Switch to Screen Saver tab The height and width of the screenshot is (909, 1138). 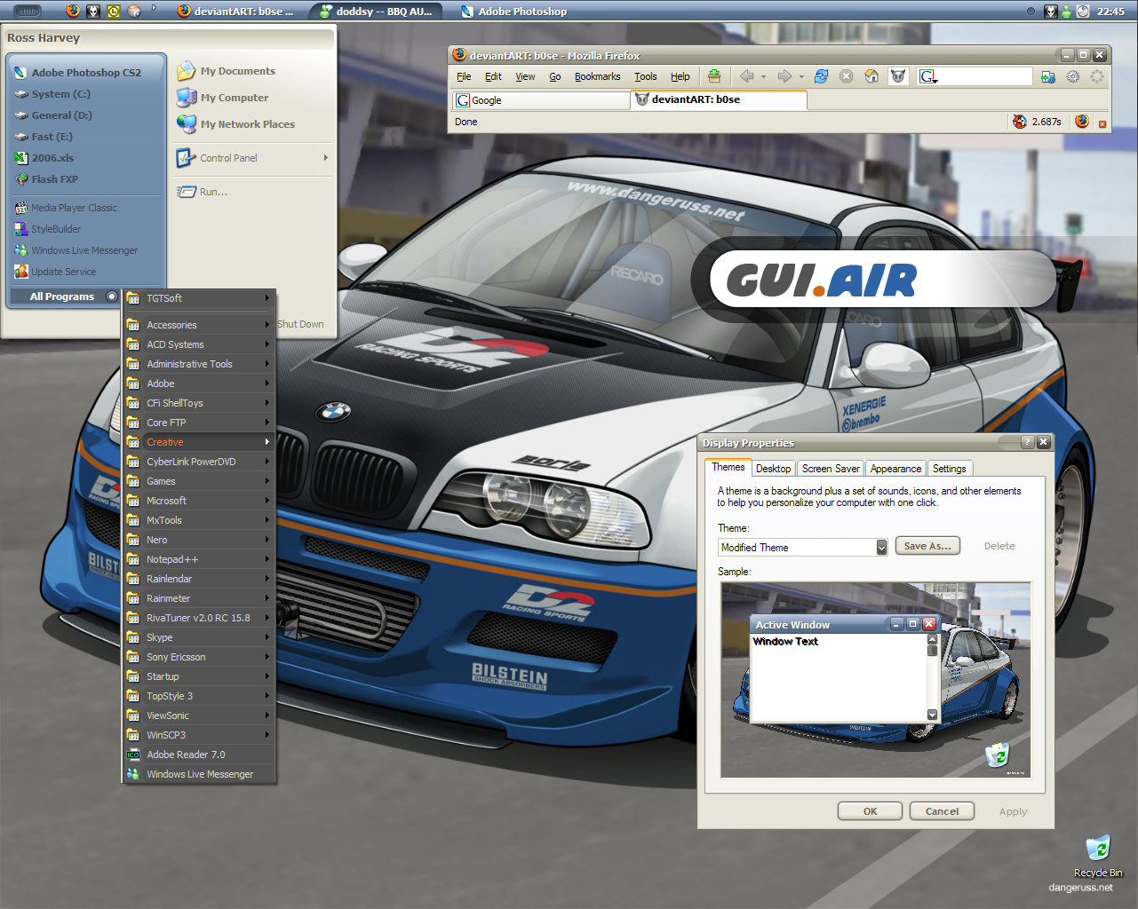tap(831, 469)
